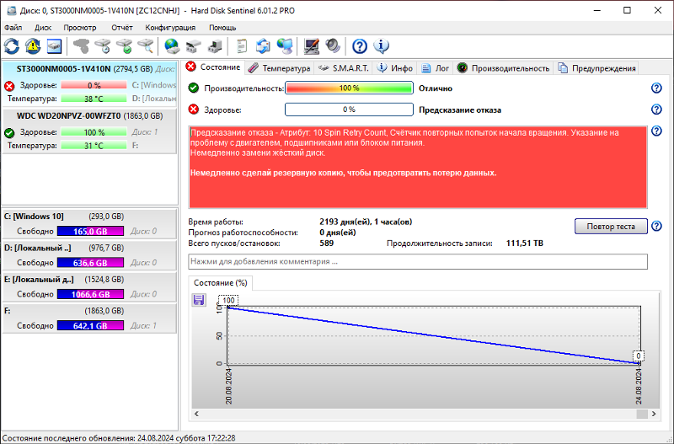Click the yellow warning disk toolbar icon
674x444 pixels.
[x=33, y=45]
